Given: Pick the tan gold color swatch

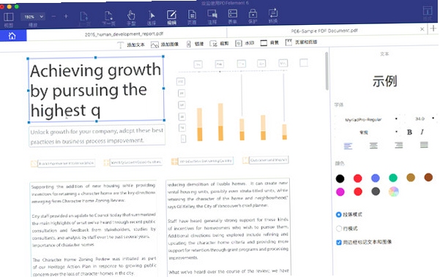Looking at the screenshot, I should click(x=411, y=178).
